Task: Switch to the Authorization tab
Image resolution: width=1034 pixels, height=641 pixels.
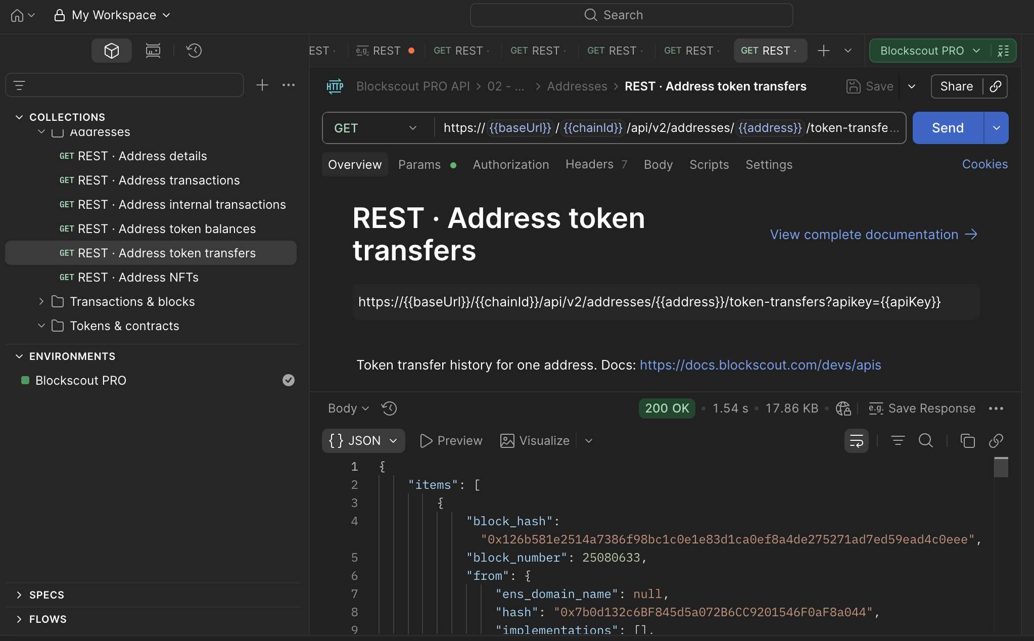Action: 511,165
